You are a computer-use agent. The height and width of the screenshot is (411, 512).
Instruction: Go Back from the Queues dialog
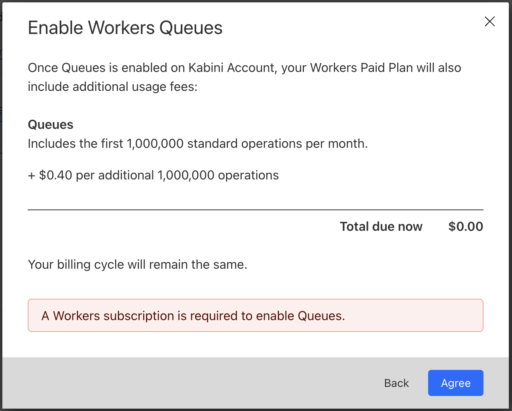(x=396, y=383)
